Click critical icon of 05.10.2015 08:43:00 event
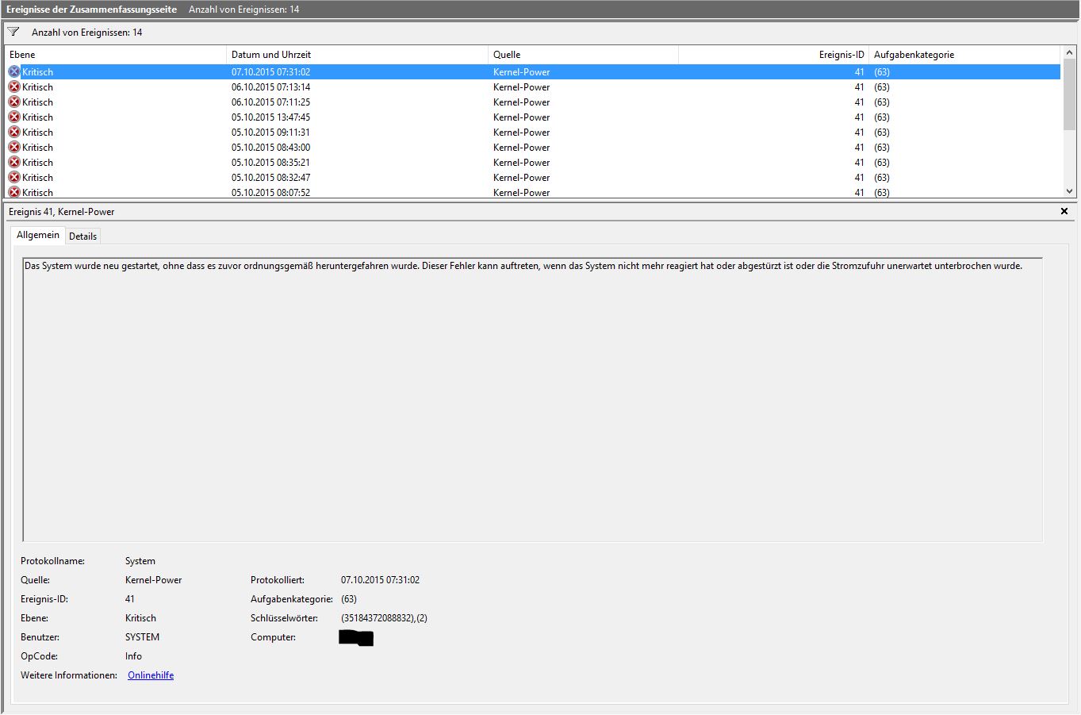The image size is (1081, 715). click(14, 147)
